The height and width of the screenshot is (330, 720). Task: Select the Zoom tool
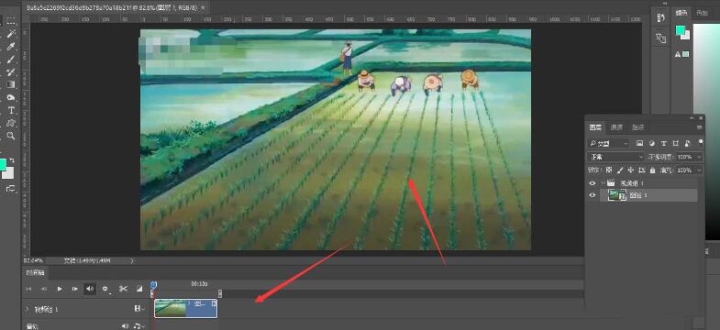click(x=11, y=136)
